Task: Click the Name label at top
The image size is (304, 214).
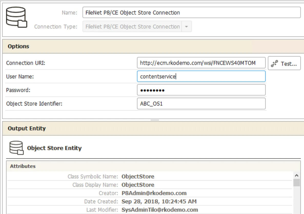Action: 69,13
